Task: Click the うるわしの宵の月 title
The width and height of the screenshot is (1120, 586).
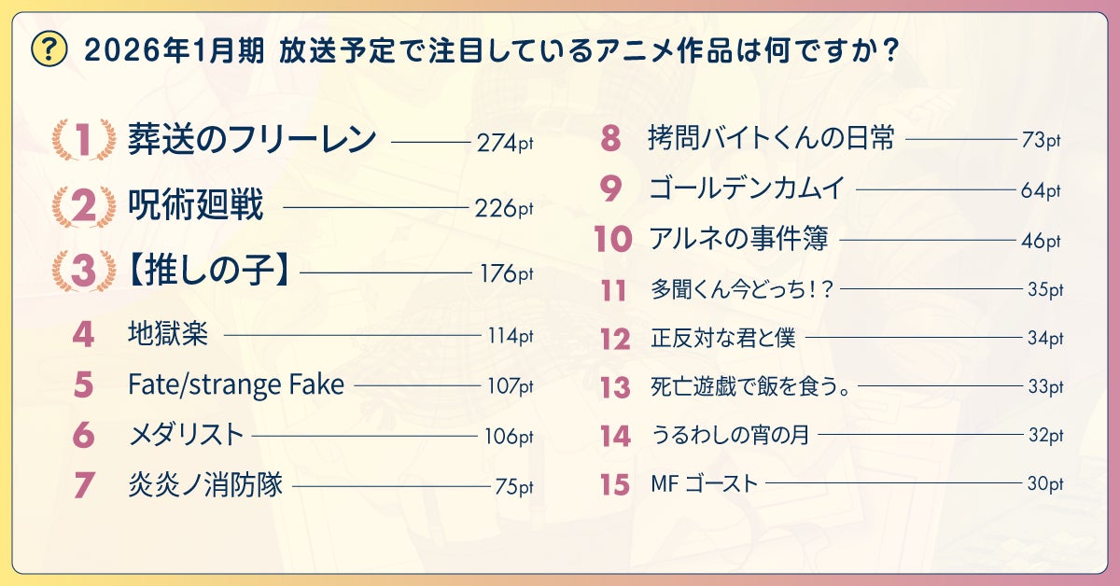Action: 730,435
